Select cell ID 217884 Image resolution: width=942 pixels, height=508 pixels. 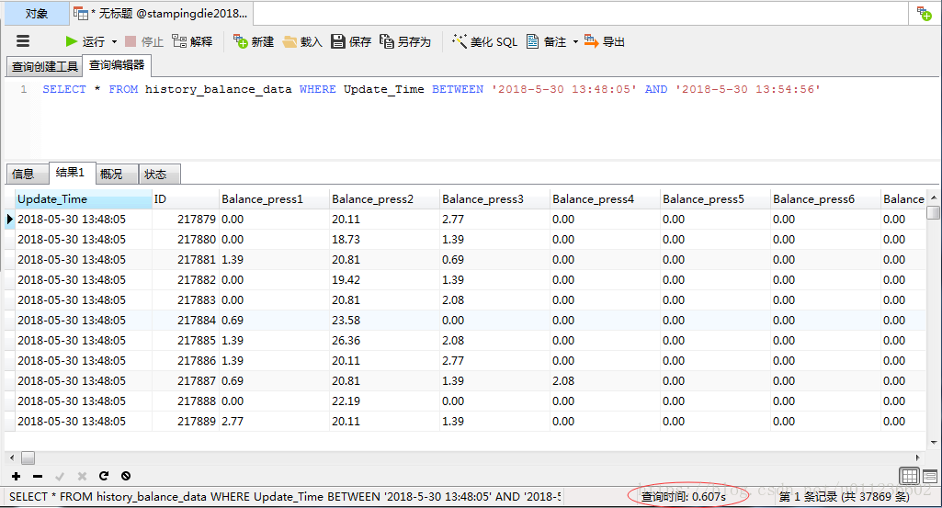tap(185, 320)
